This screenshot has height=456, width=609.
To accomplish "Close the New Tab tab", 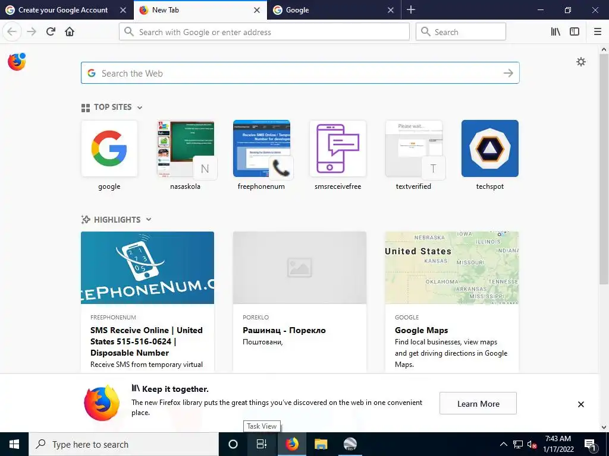I will (257, 10).
